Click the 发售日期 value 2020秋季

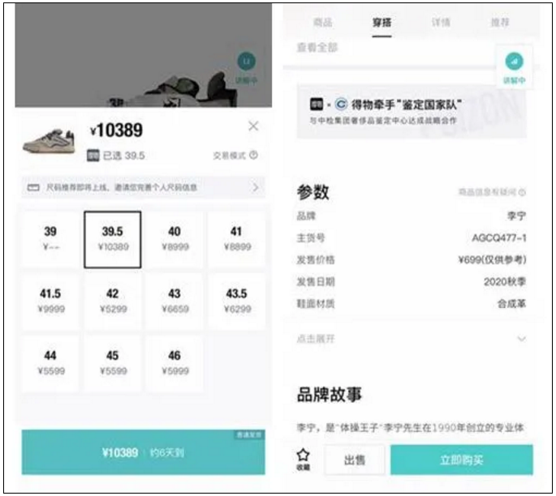click(x=505, y=282)
